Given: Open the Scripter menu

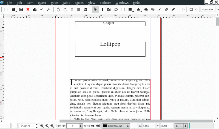Looking at the screenshot, I should pyautogui.click(x=105, y=3).
